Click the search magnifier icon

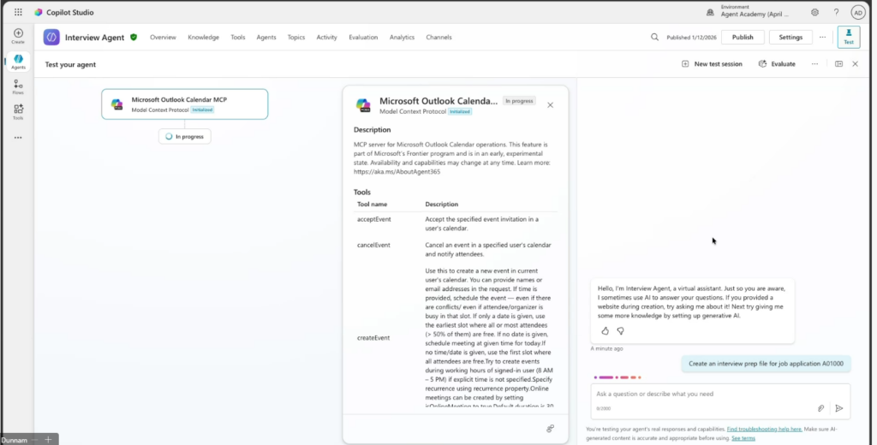coord(655,38)
